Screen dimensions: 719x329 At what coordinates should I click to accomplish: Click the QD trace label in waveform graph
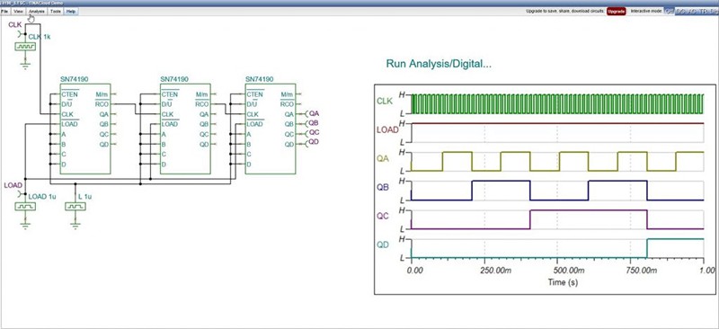pyautogui.click(x=383, y=245)
